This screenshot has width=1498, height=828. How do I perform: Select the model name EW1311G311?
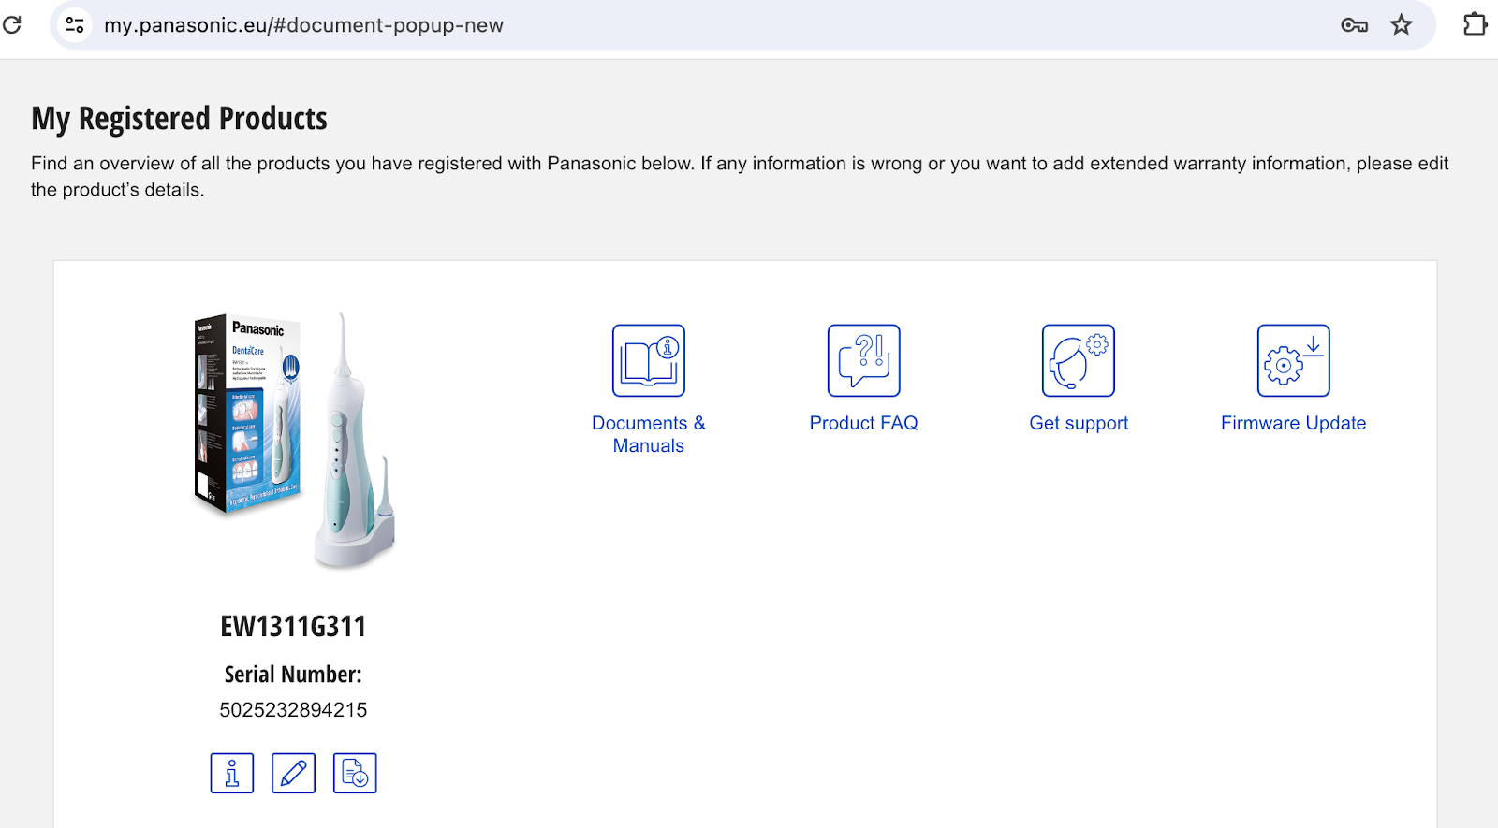coord(293,626)
